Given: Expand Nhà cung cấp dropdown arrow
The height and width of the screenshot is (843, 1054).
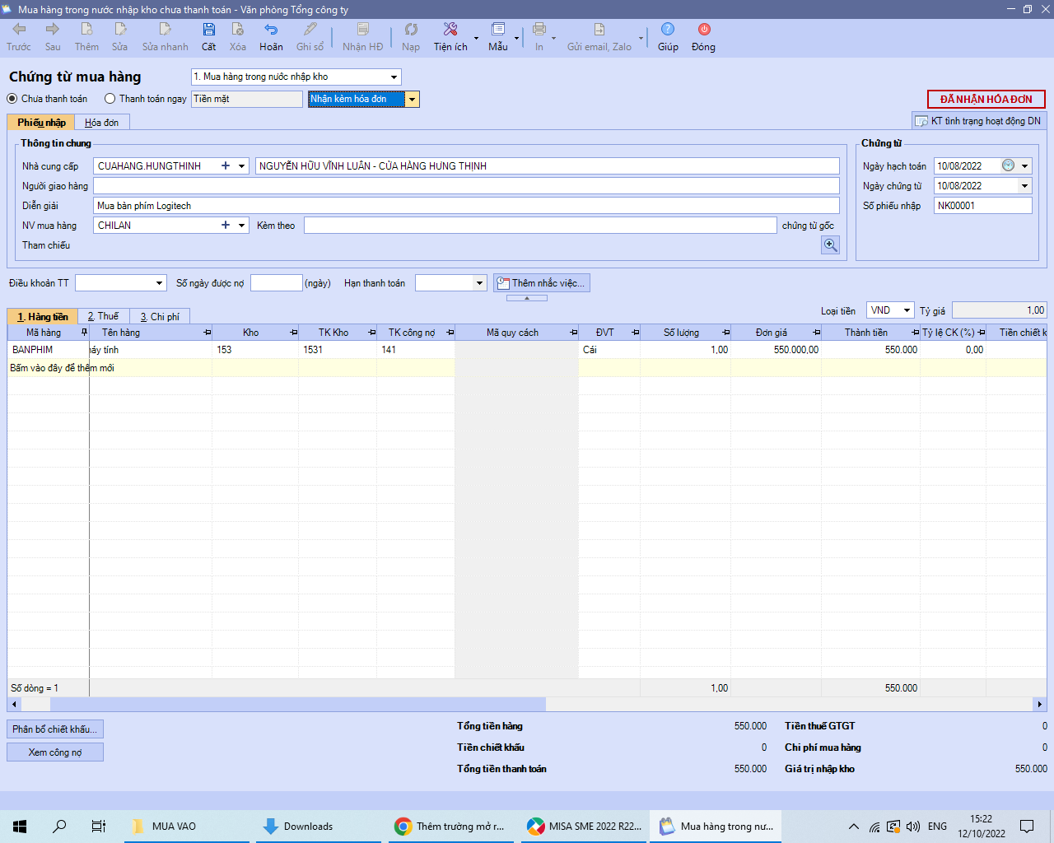Looking at the screenshot, I should tap(242, 166).
